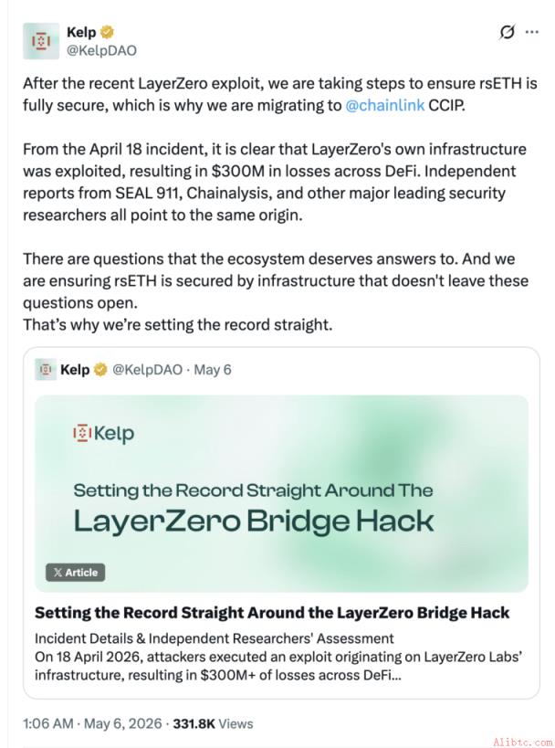Click the 331.8K Views count
555x748 pixels.
[x=213, y=723]
